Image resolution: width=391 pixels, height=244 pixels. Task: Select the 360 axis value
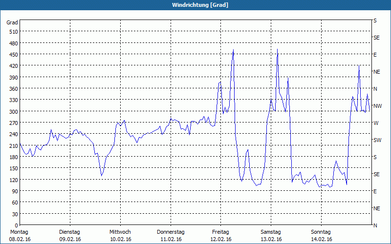coord(14,89)
